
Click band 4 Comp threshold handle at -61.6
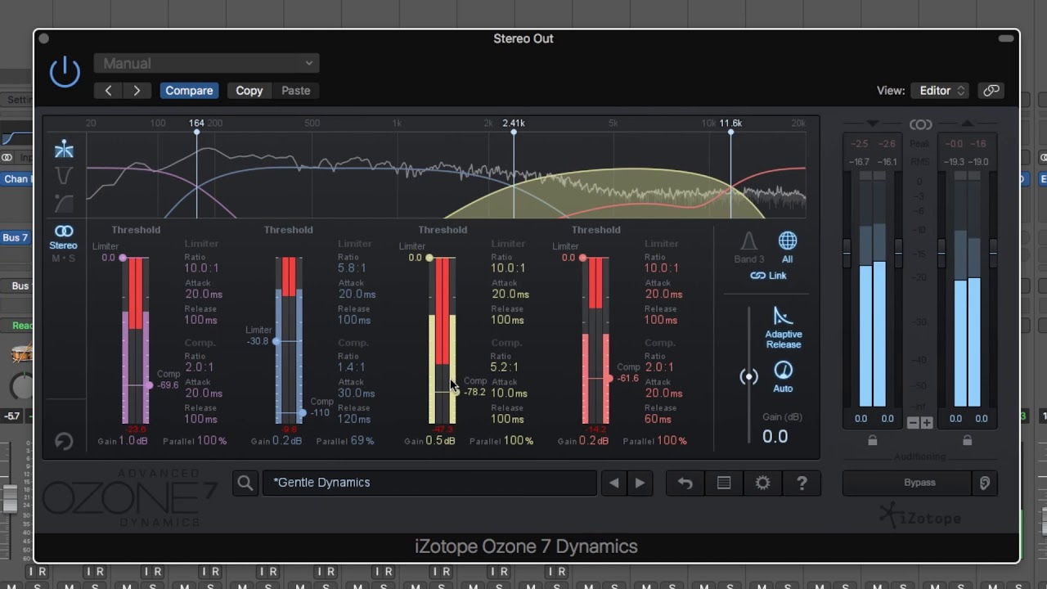[x=609, y=379]
